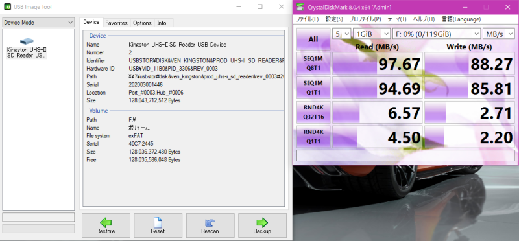Screen dimensions: 519x241
Task: Click the file system value exFAT
Action: coord(136,135)
